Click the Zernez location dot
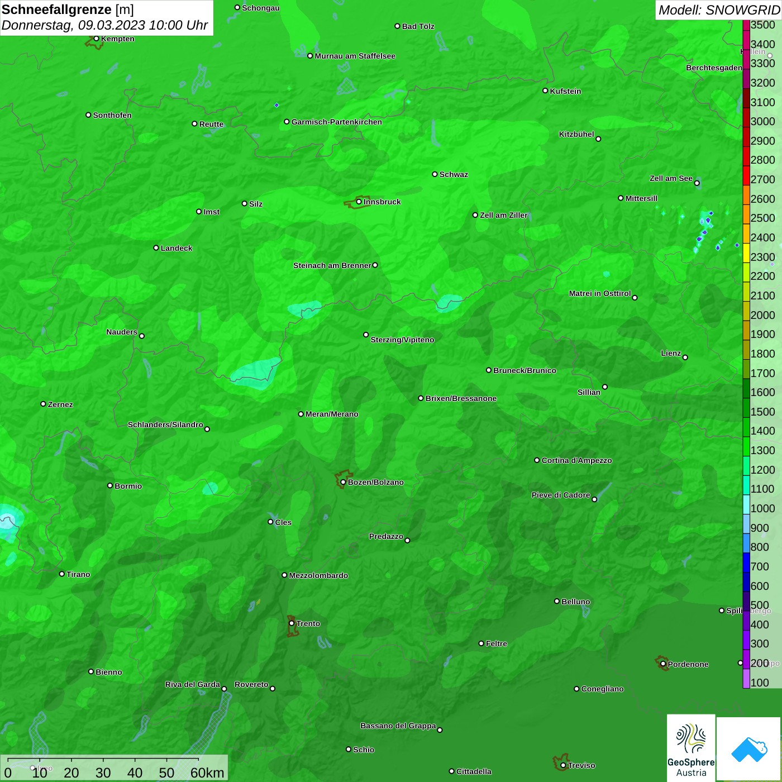 43,404
